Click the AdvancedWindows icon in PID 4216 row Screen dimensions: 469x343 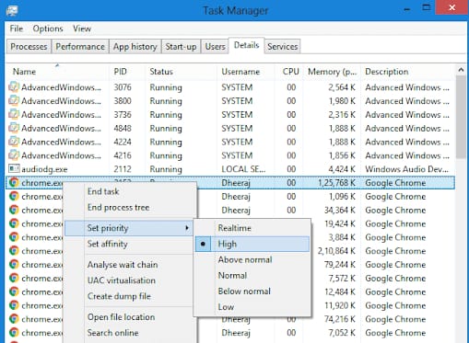click(x=14, y=155)
